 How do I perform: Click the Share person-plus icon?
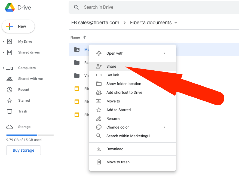point(99,66)
